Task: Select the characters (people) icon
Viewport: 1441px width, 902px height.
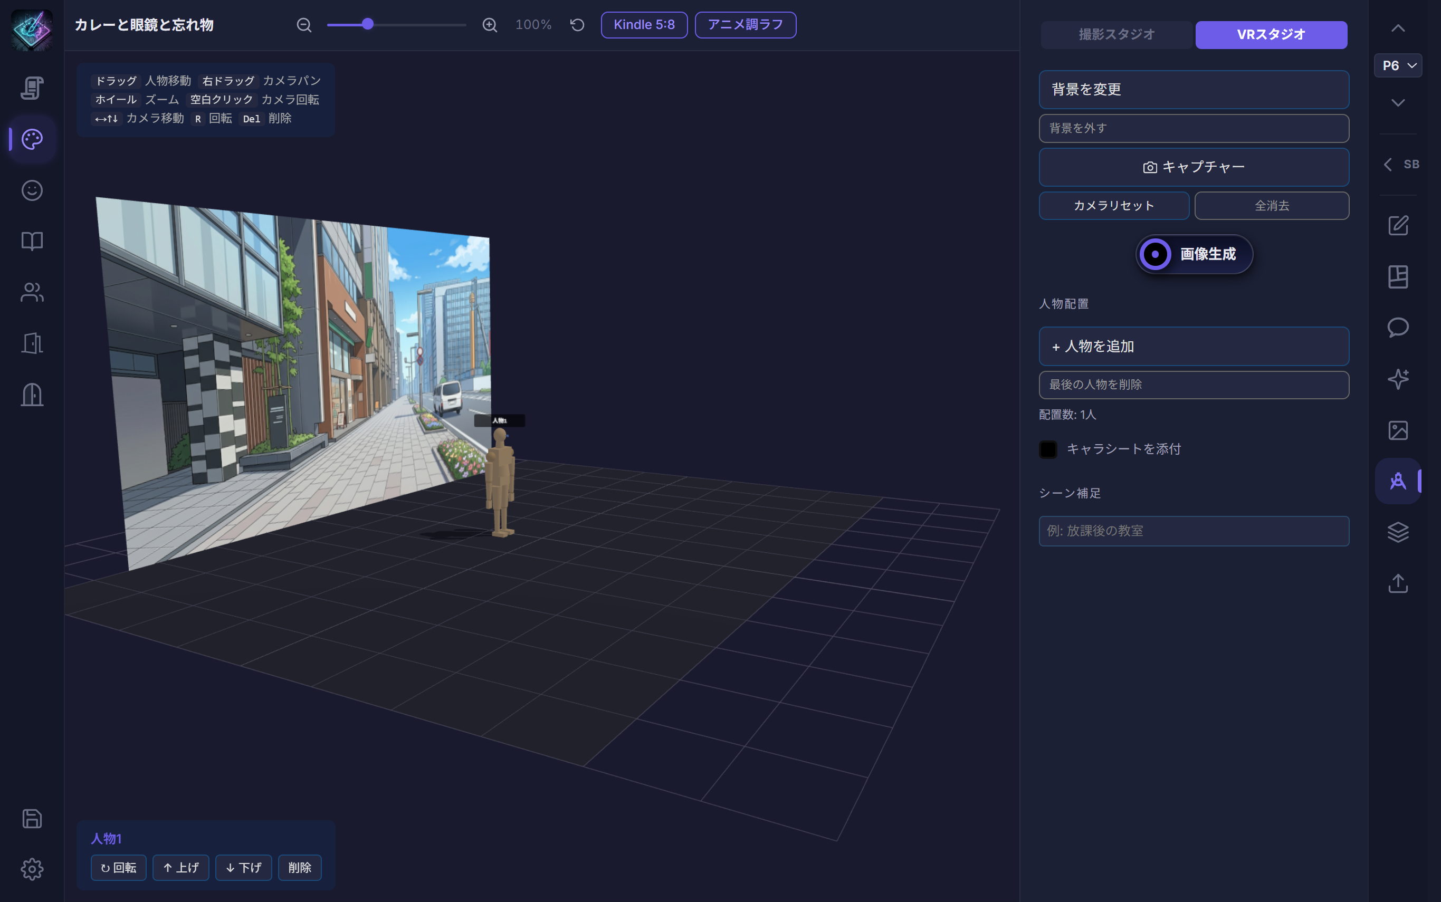Action: [31, 292]
